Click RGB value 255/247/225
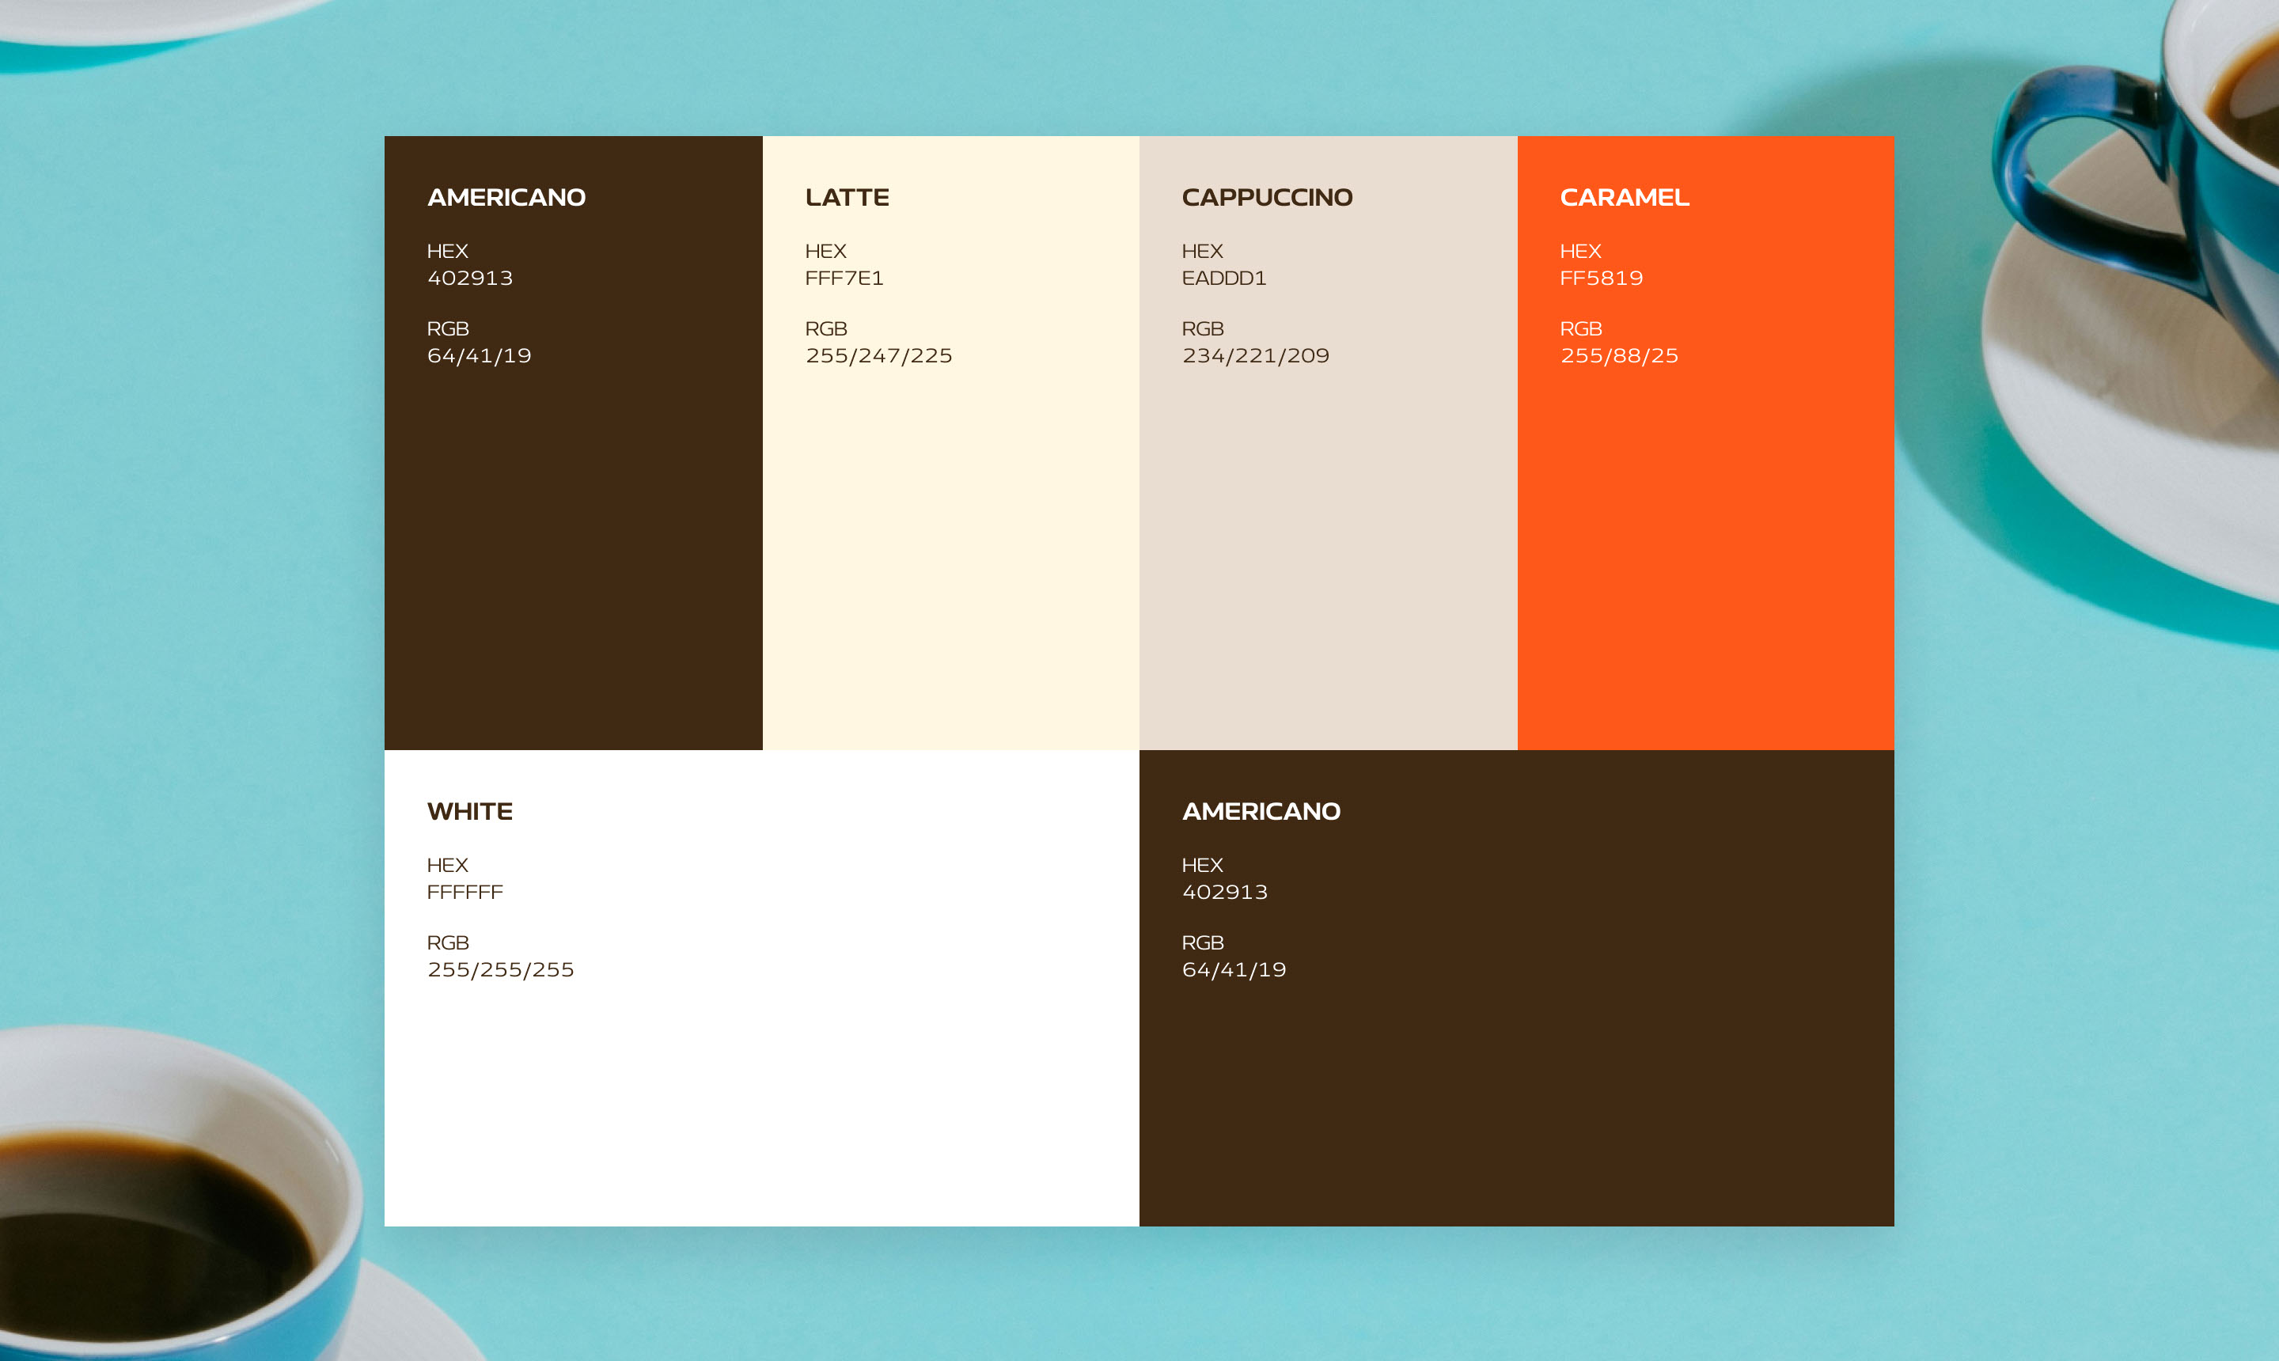 (x=878, y=356)
